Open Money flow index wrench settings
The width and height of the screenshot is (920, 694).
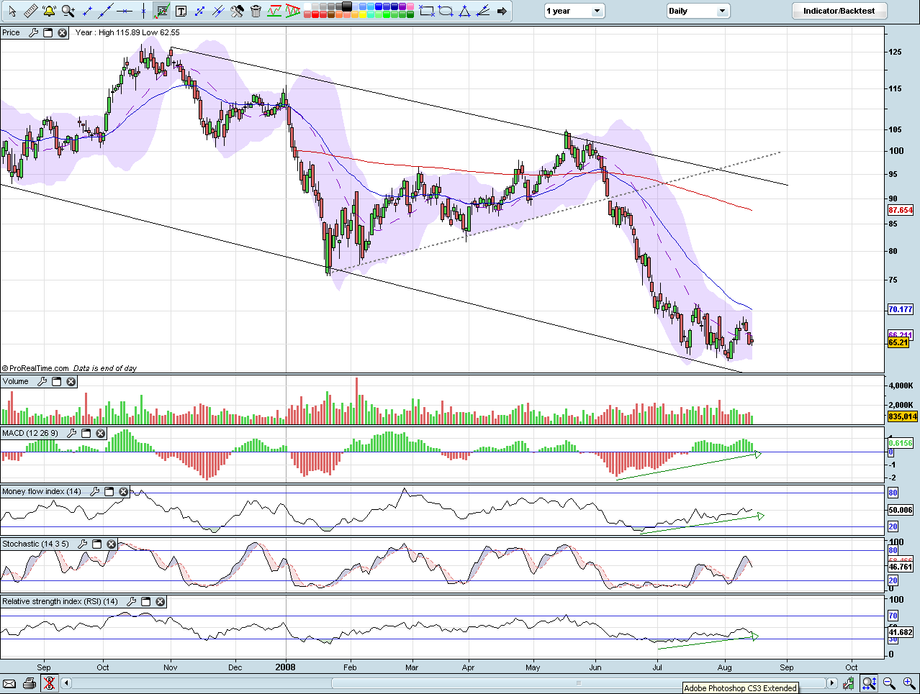pos(94,491)
